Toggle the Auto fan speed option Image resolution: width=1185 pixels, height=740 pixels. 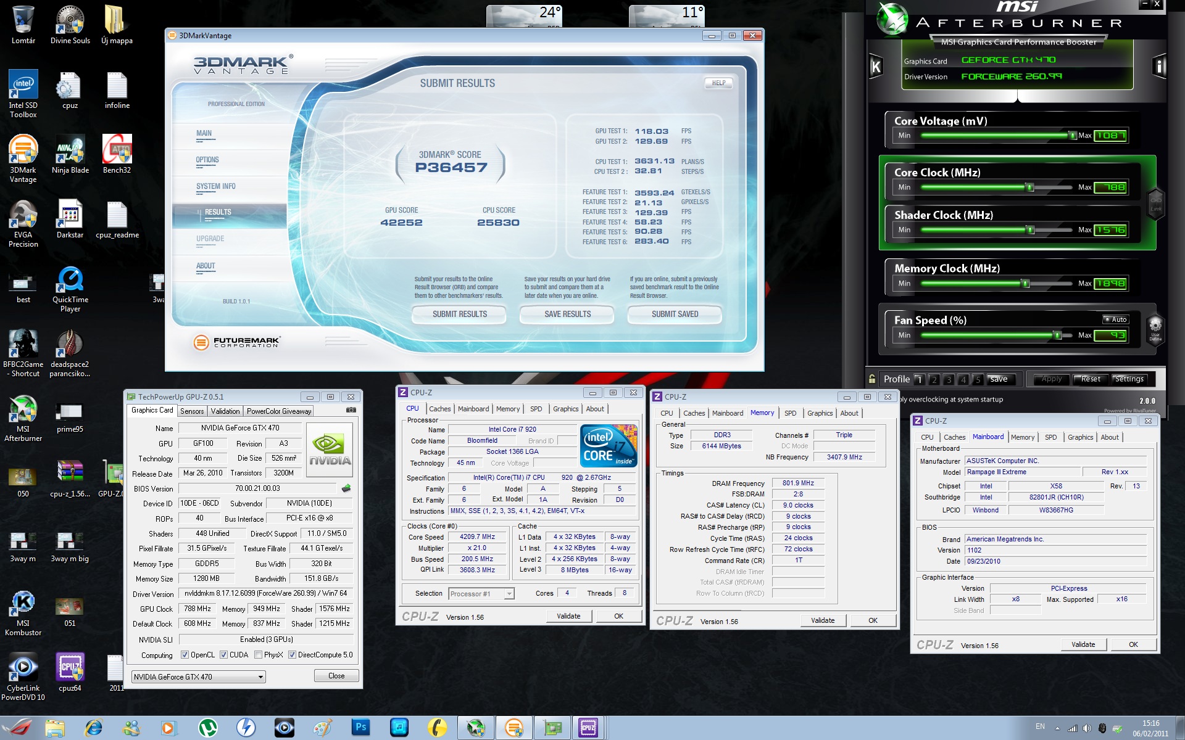click(1116, 319)
